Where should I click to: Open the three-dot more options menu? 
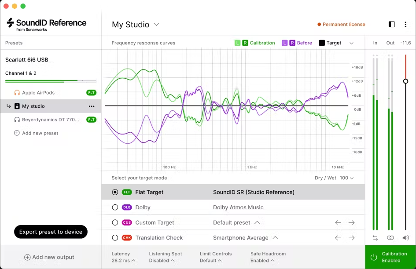pos(405,25)
